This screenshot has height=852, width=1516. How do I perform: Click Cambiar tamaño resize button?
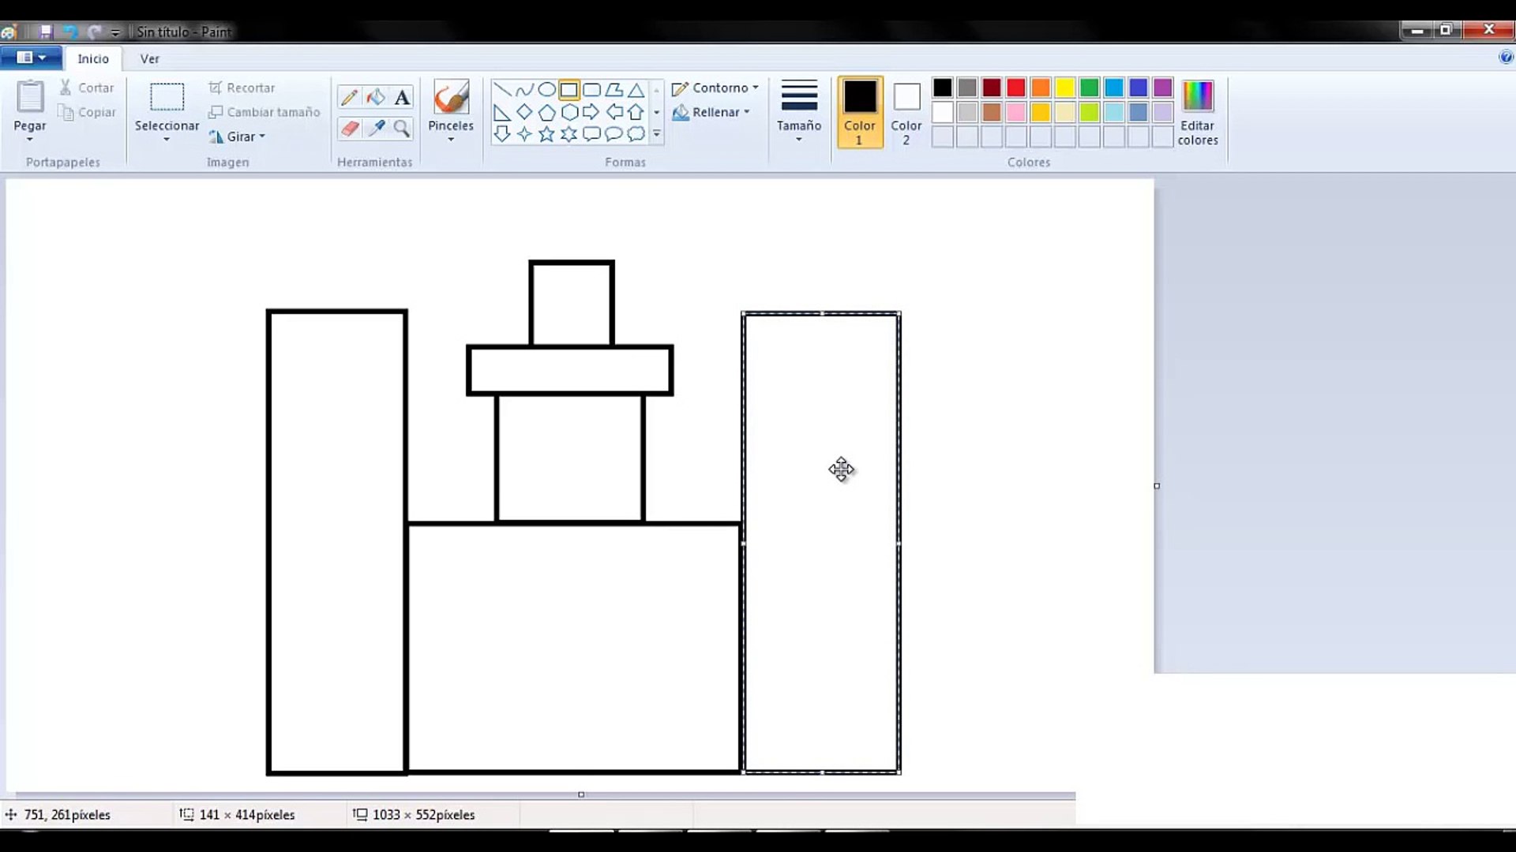(x=265, y=112)
